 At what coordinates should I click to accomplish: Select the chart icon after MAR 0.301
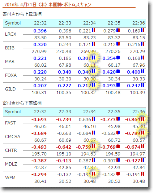(94, 58)
